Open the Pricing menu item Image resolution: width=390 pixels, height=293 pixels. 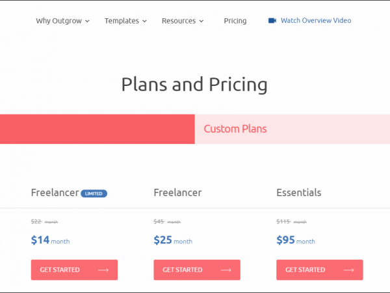pos(235,21)
